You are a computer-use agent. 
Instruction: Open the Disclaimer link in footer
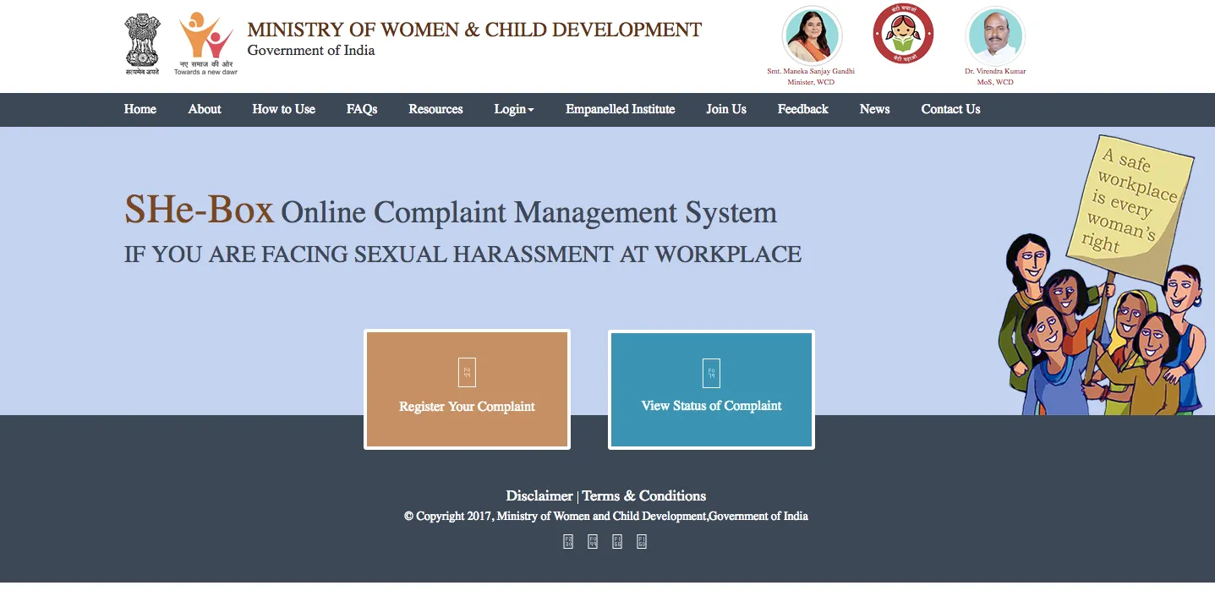pyautogui.click(x=539, y=495)
